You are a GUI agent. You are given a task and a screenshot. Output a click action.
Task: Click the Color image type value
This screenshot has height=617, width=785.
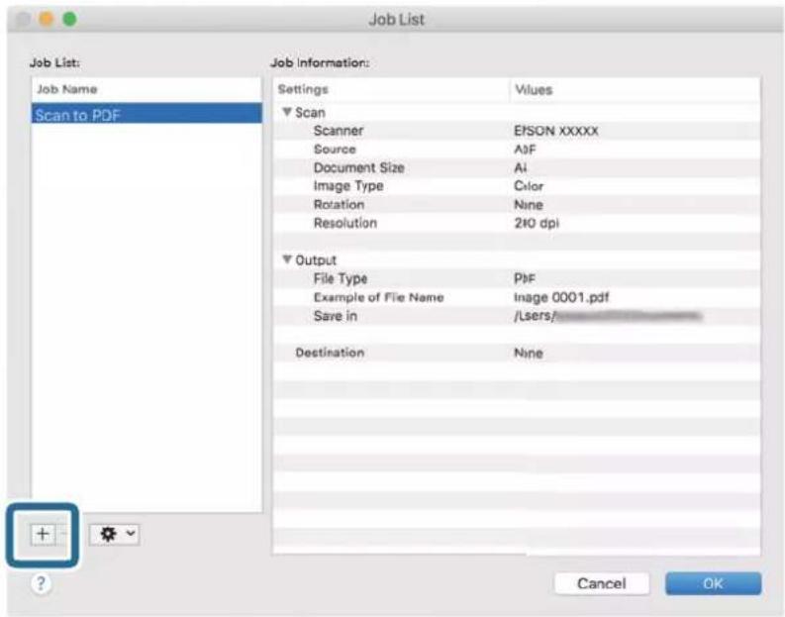coord(529,186)
